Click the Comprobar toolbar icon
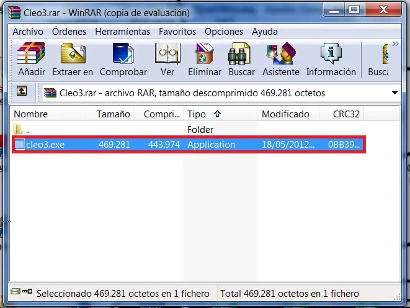This screenshot has width=410, height=308. [x=123, y=53]
